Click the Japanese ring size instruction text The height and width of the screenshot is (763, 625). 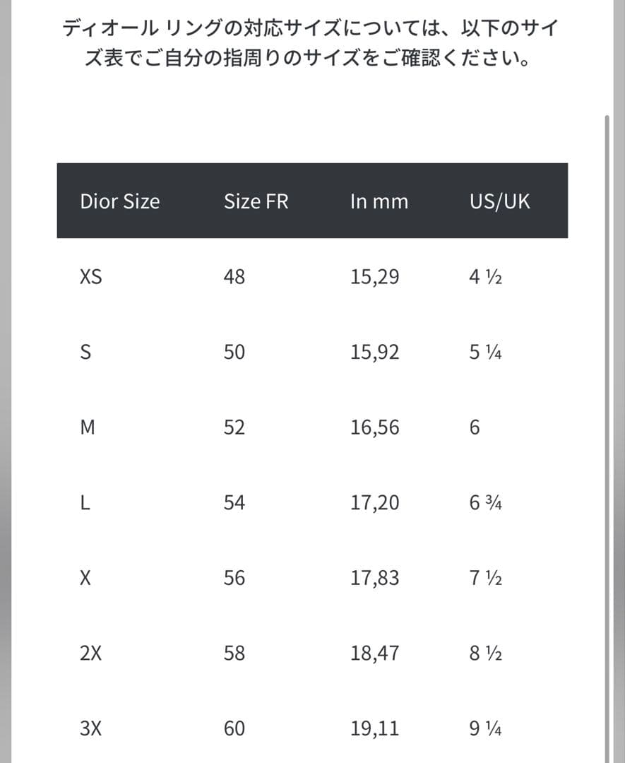(x=312, y=44)
